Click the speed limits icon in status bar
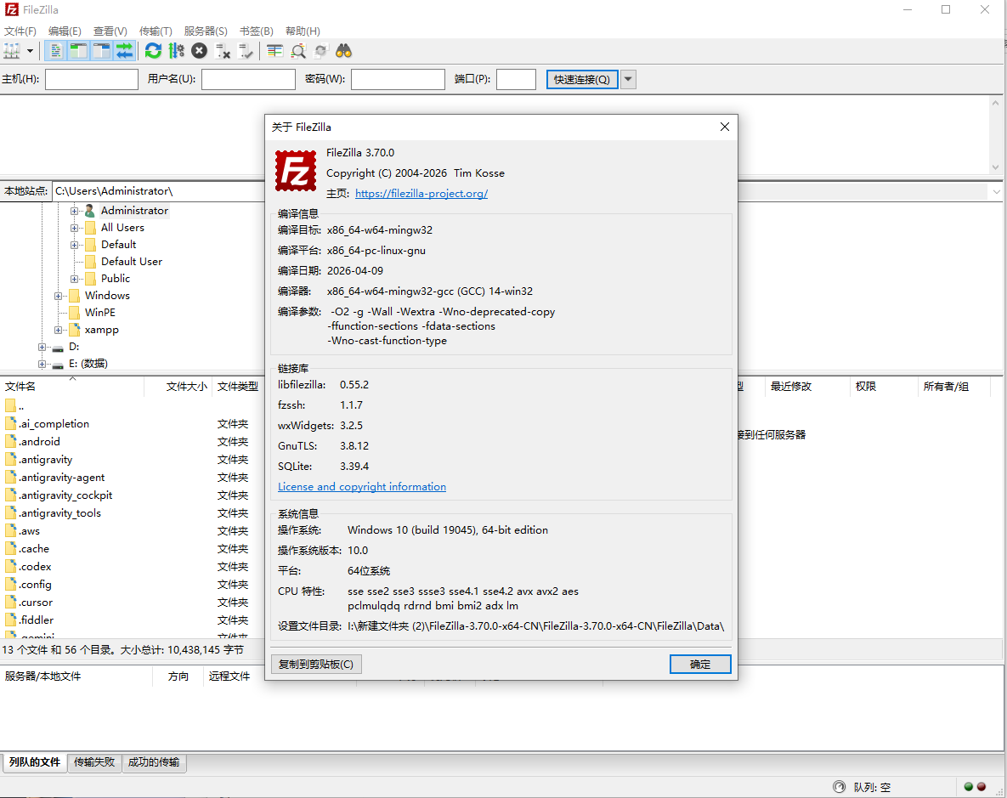 [x=839, y=786]
